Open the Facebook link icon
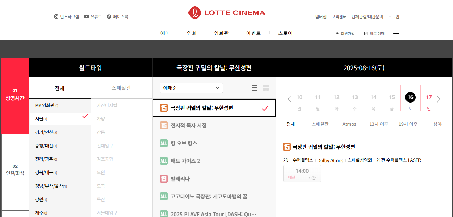 109,17
